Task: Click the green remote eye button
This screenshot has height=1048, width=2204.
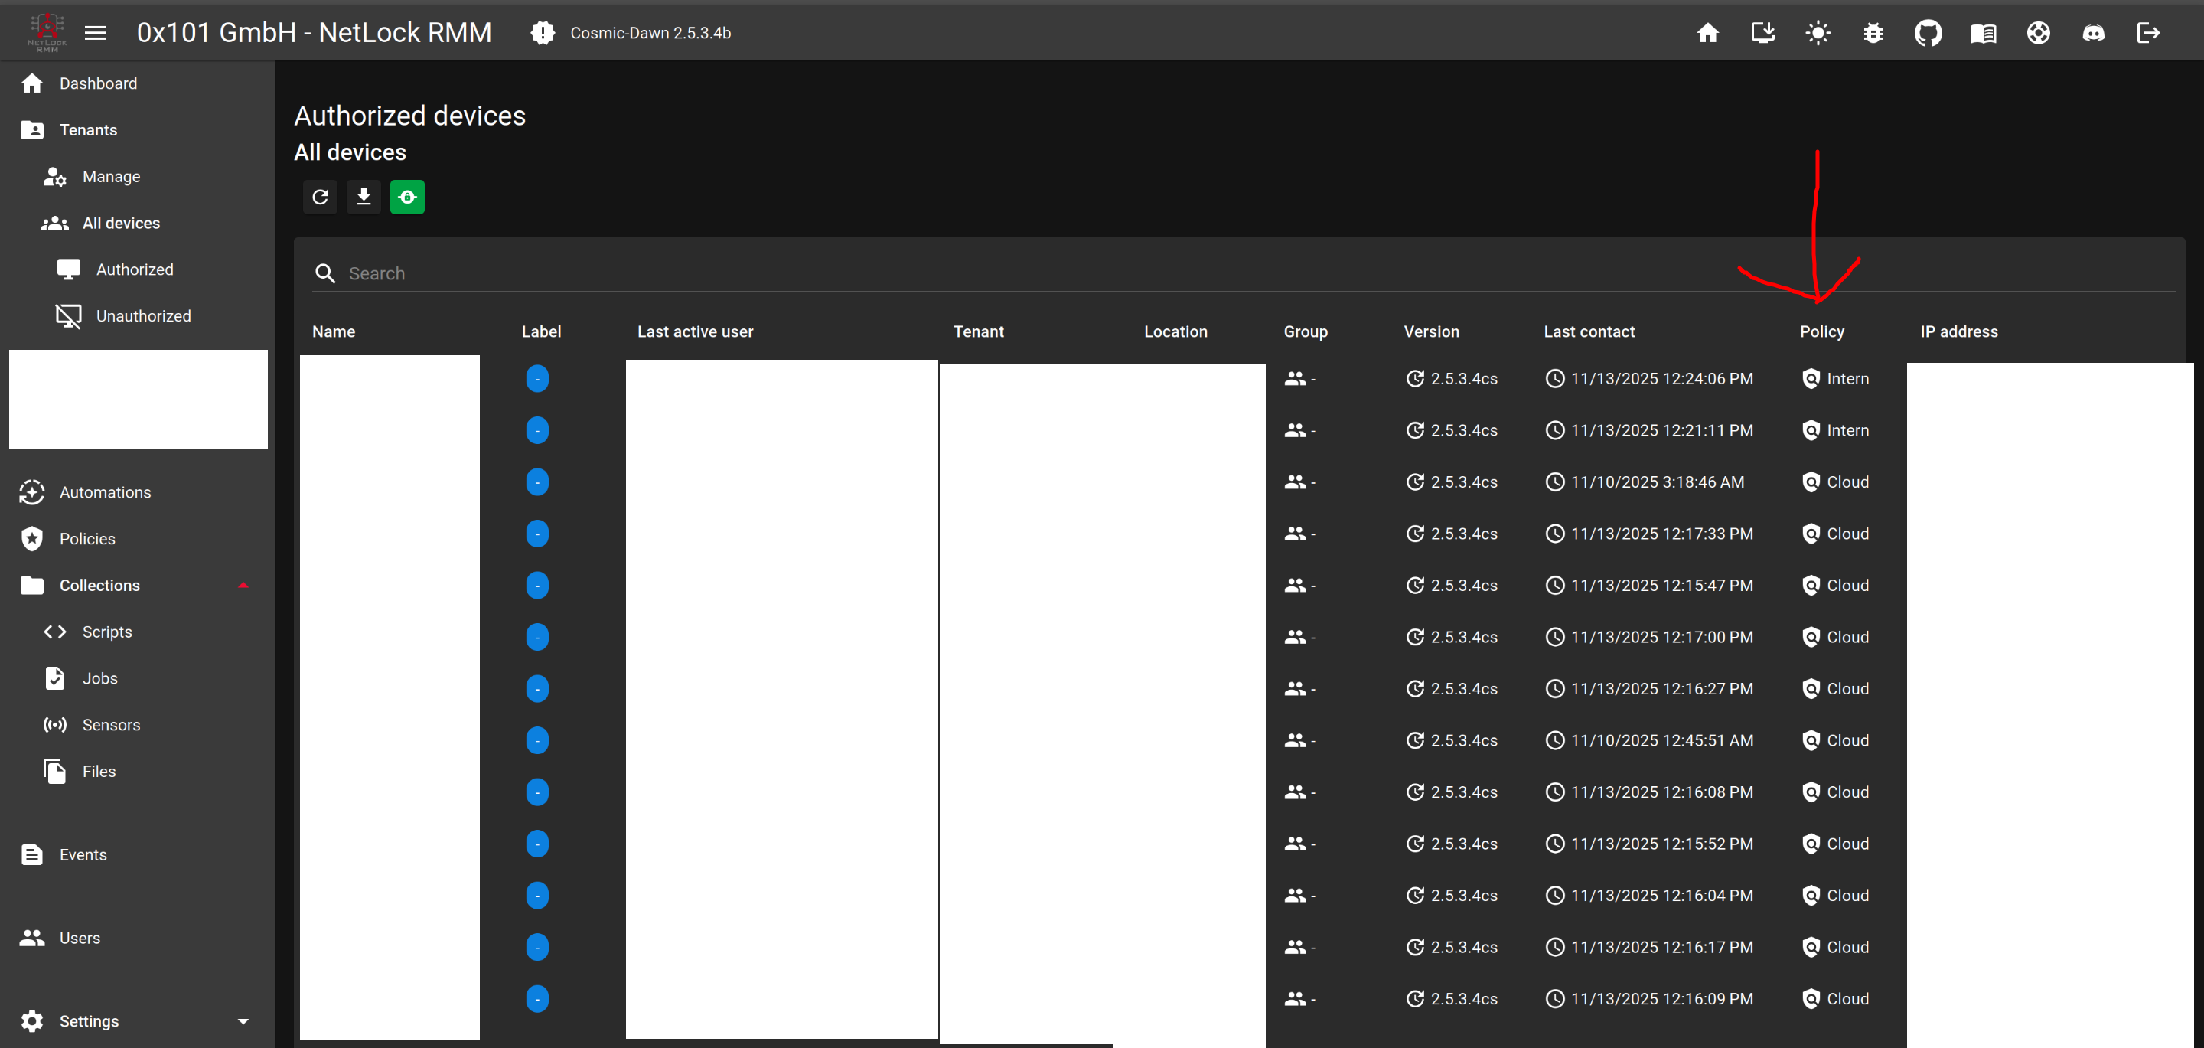Action: click(x=407, y=197)
